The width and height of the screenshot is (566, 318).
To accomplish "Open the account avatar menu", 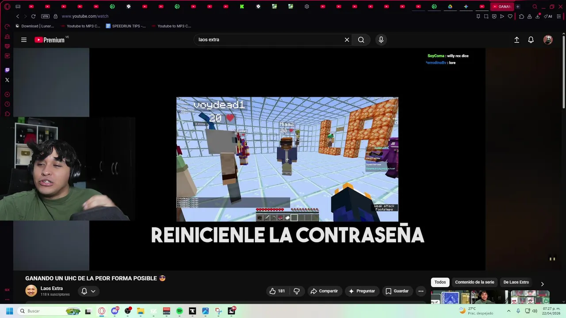I will [548, 40].
